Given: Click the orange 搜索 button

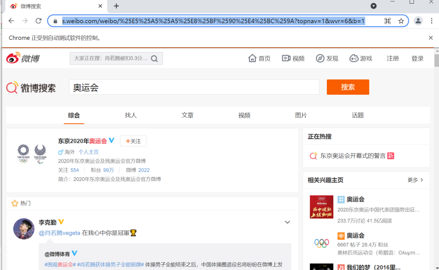Looking at the screenshot, I should (x=348, y=87).
